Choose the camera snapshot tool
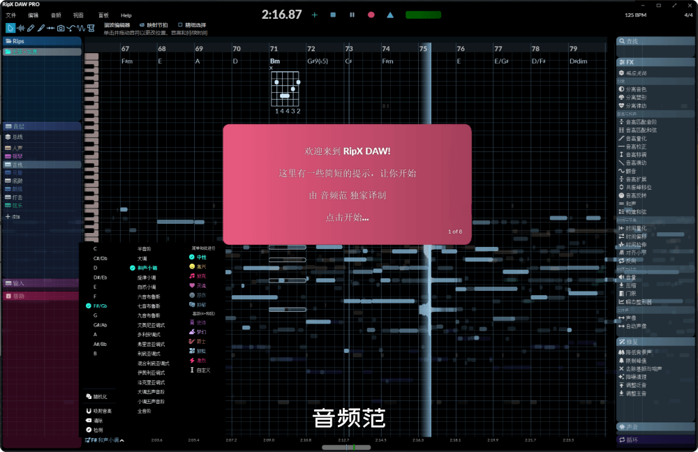This screenshot has height=452, width=698. [61, 28]
